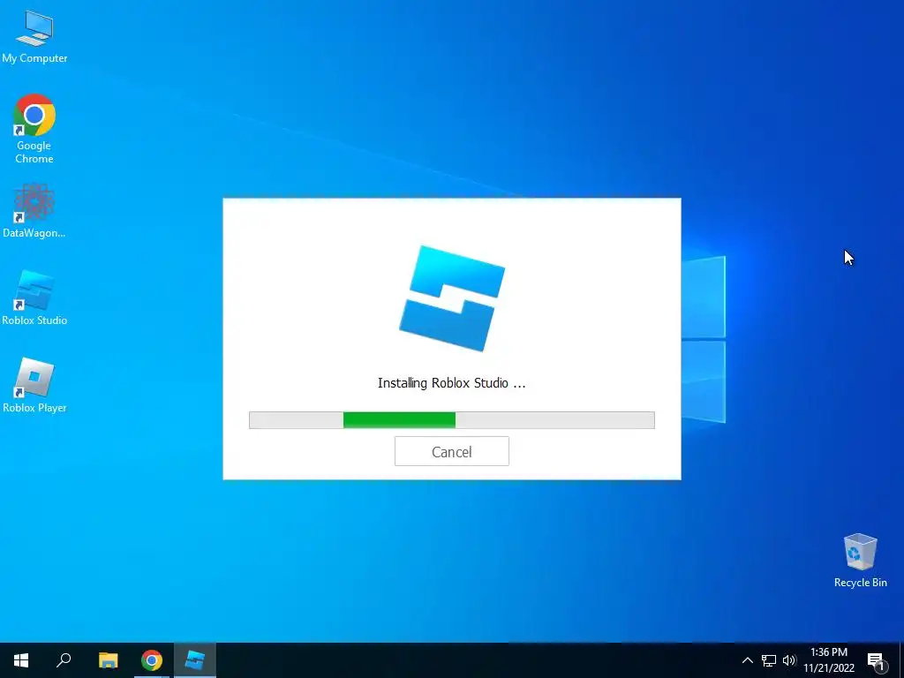The image size is (904, 678).
Task: Open network status tray icon
Action: [x=769, y=660]
